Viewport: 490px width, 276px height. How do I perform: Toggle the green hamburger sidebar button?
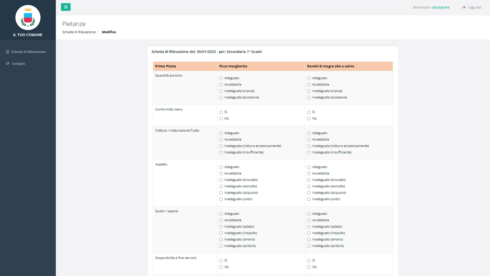coord(66,7)
